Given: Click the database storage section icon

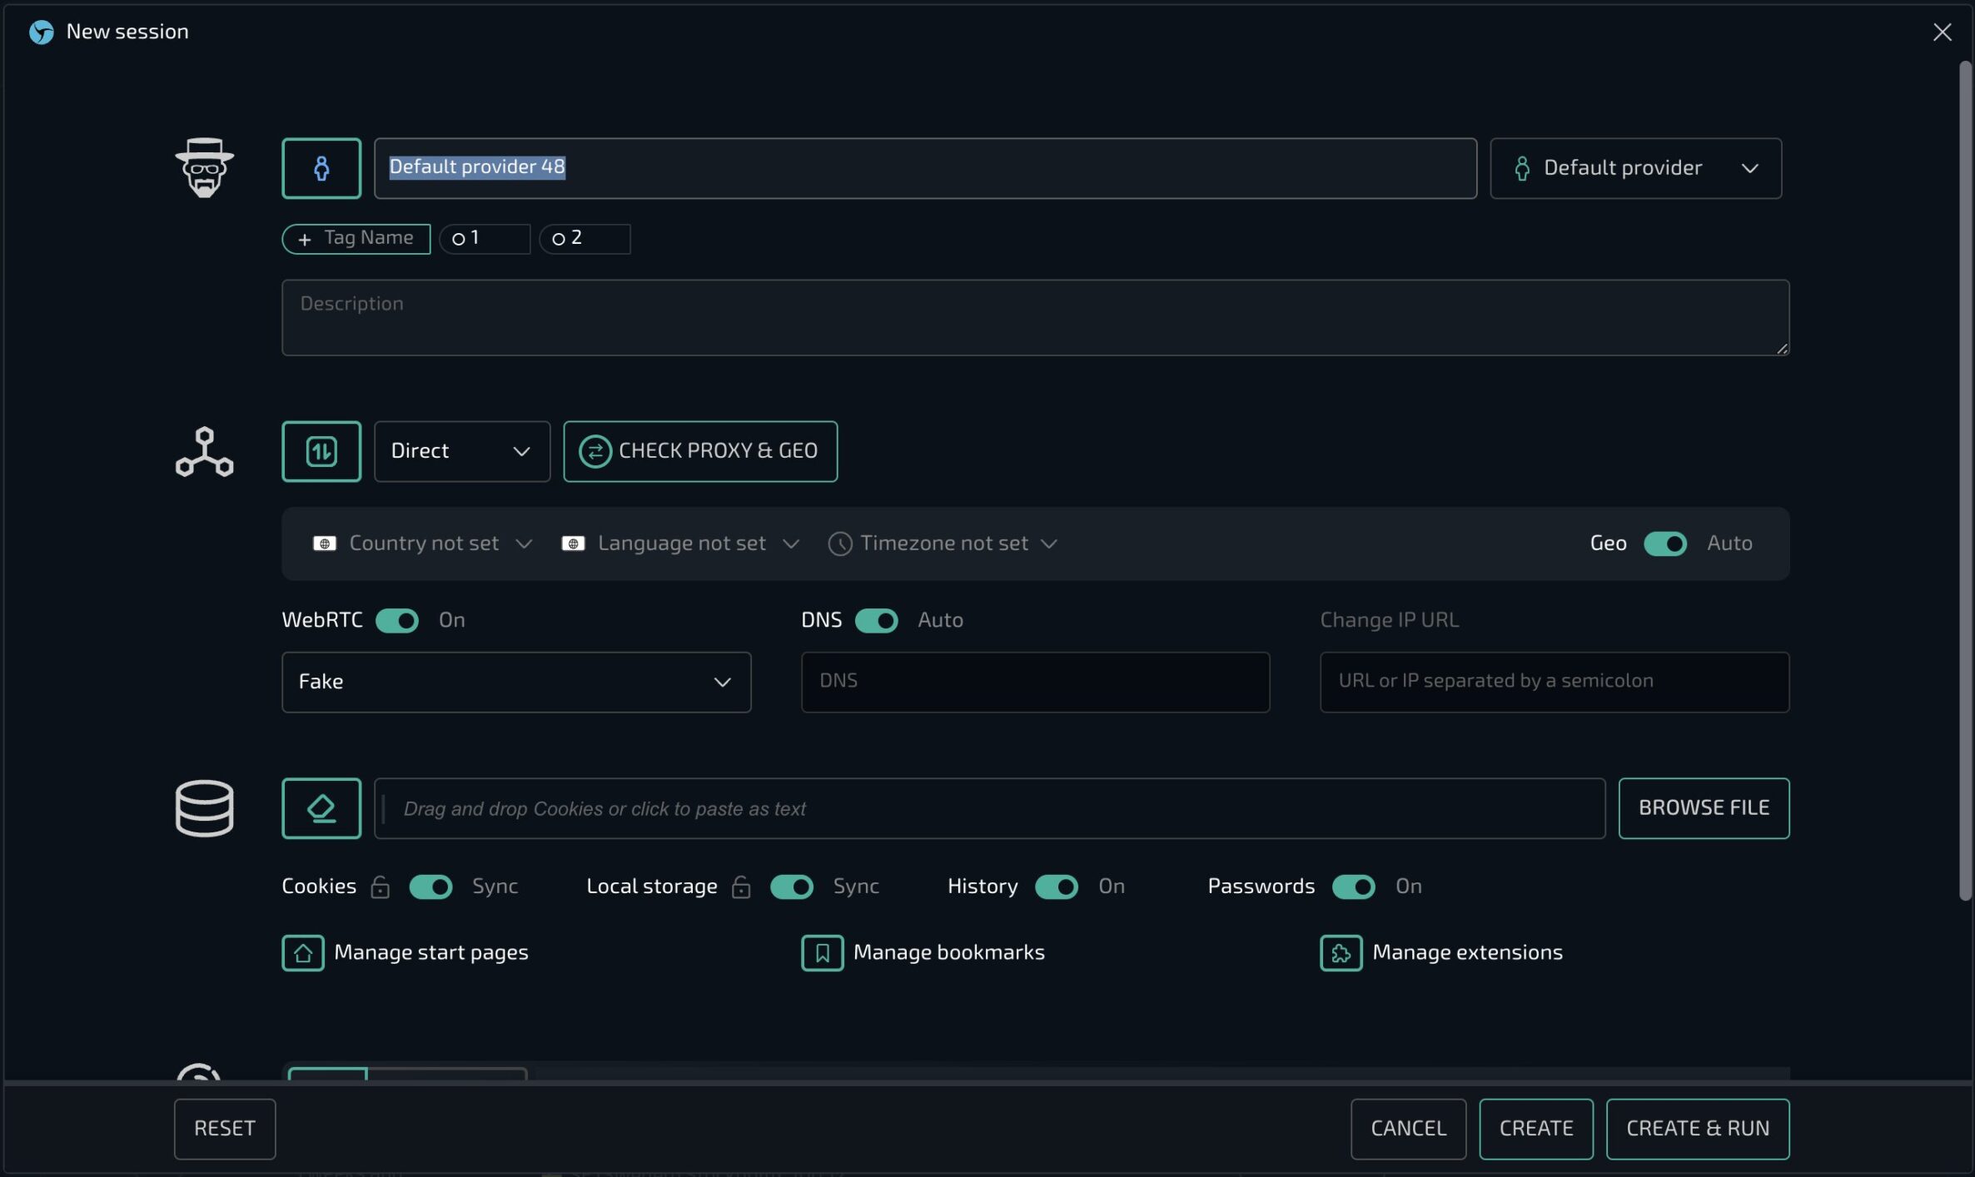Looking at the screenshot, I should tap(204, 808).
